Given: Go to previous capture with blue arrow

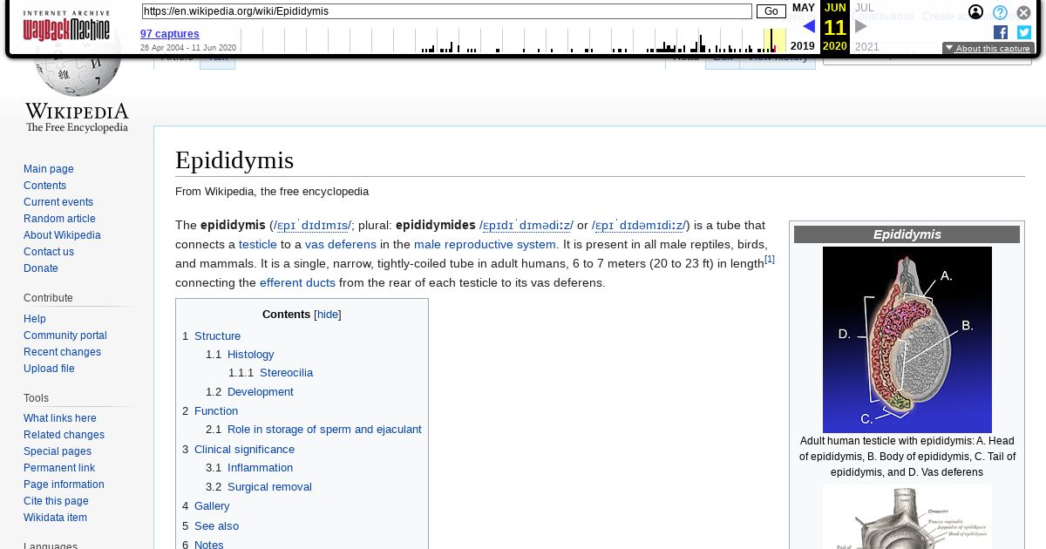Looking at the screenshot, I should coord(809,26).
